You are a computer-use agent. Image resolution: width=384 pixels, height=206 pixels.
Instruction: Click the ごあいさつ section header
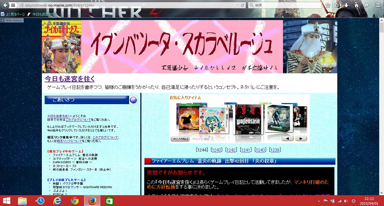pos(87,100)
